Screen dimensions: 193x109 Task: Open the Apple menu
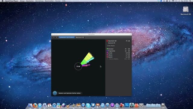[x=2, y=1]
